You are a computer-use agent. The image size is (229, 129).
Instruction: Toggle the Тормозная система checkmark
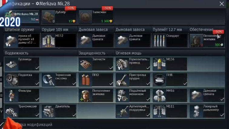tap(74, 83)
